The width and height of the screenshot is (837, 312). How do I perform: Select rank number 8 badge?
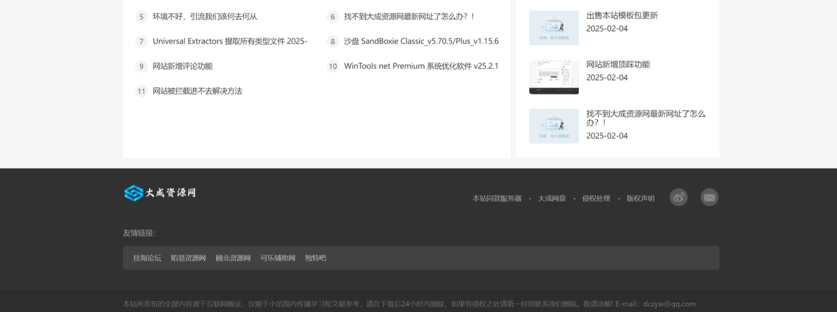click(333, 42)
